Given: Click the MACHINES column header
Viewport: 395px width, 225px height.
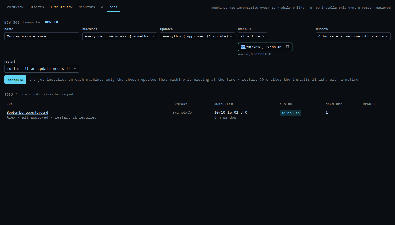Looking at the screenshot, I should 334,104.
